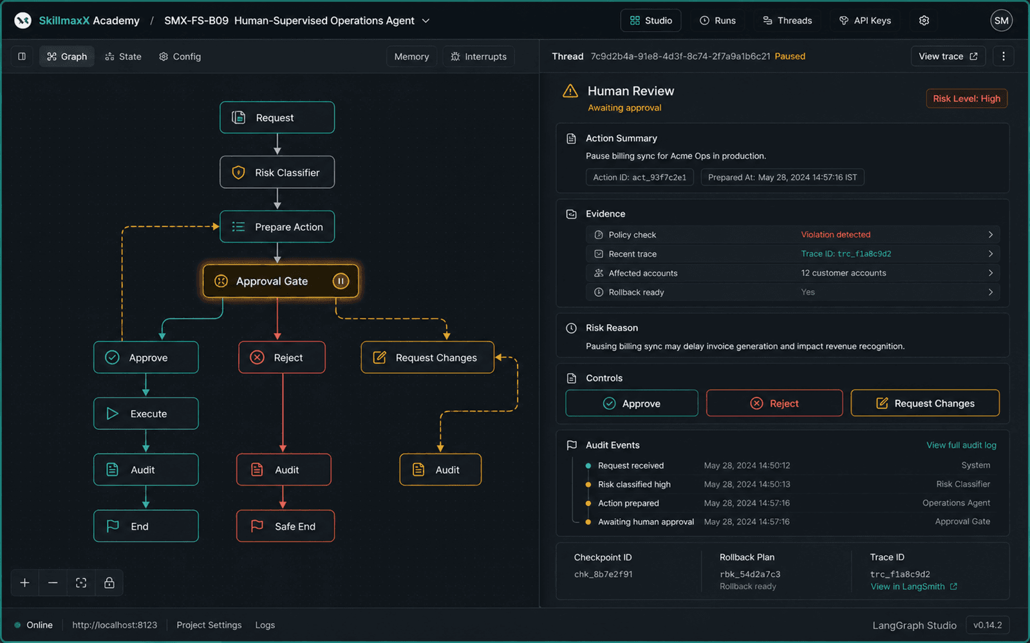Image resolution: width=1030 pixels, height=643 pixels.
Task: Open the Threads section
Action: tap(787, 21)
